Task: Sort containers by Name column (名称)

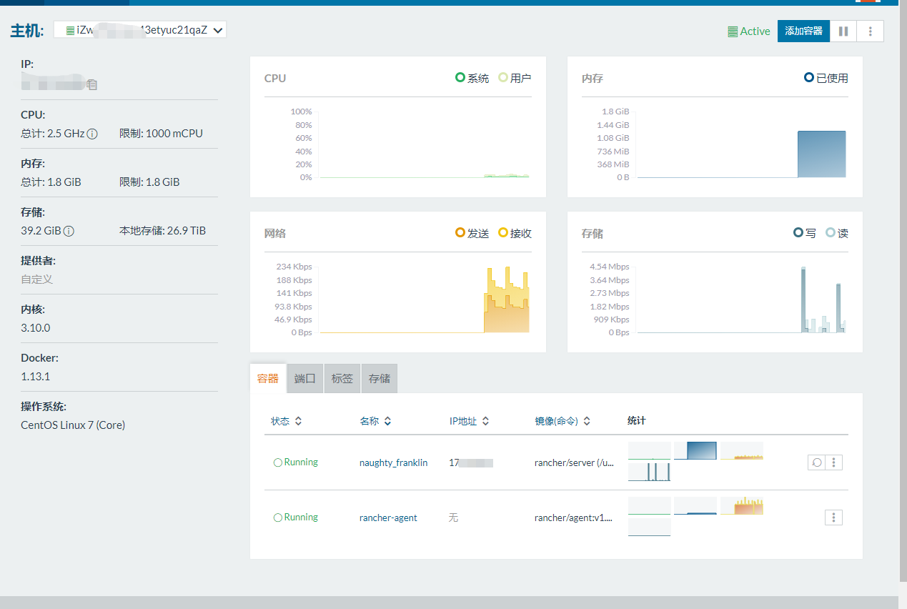Action: click(x=376, y=421)
